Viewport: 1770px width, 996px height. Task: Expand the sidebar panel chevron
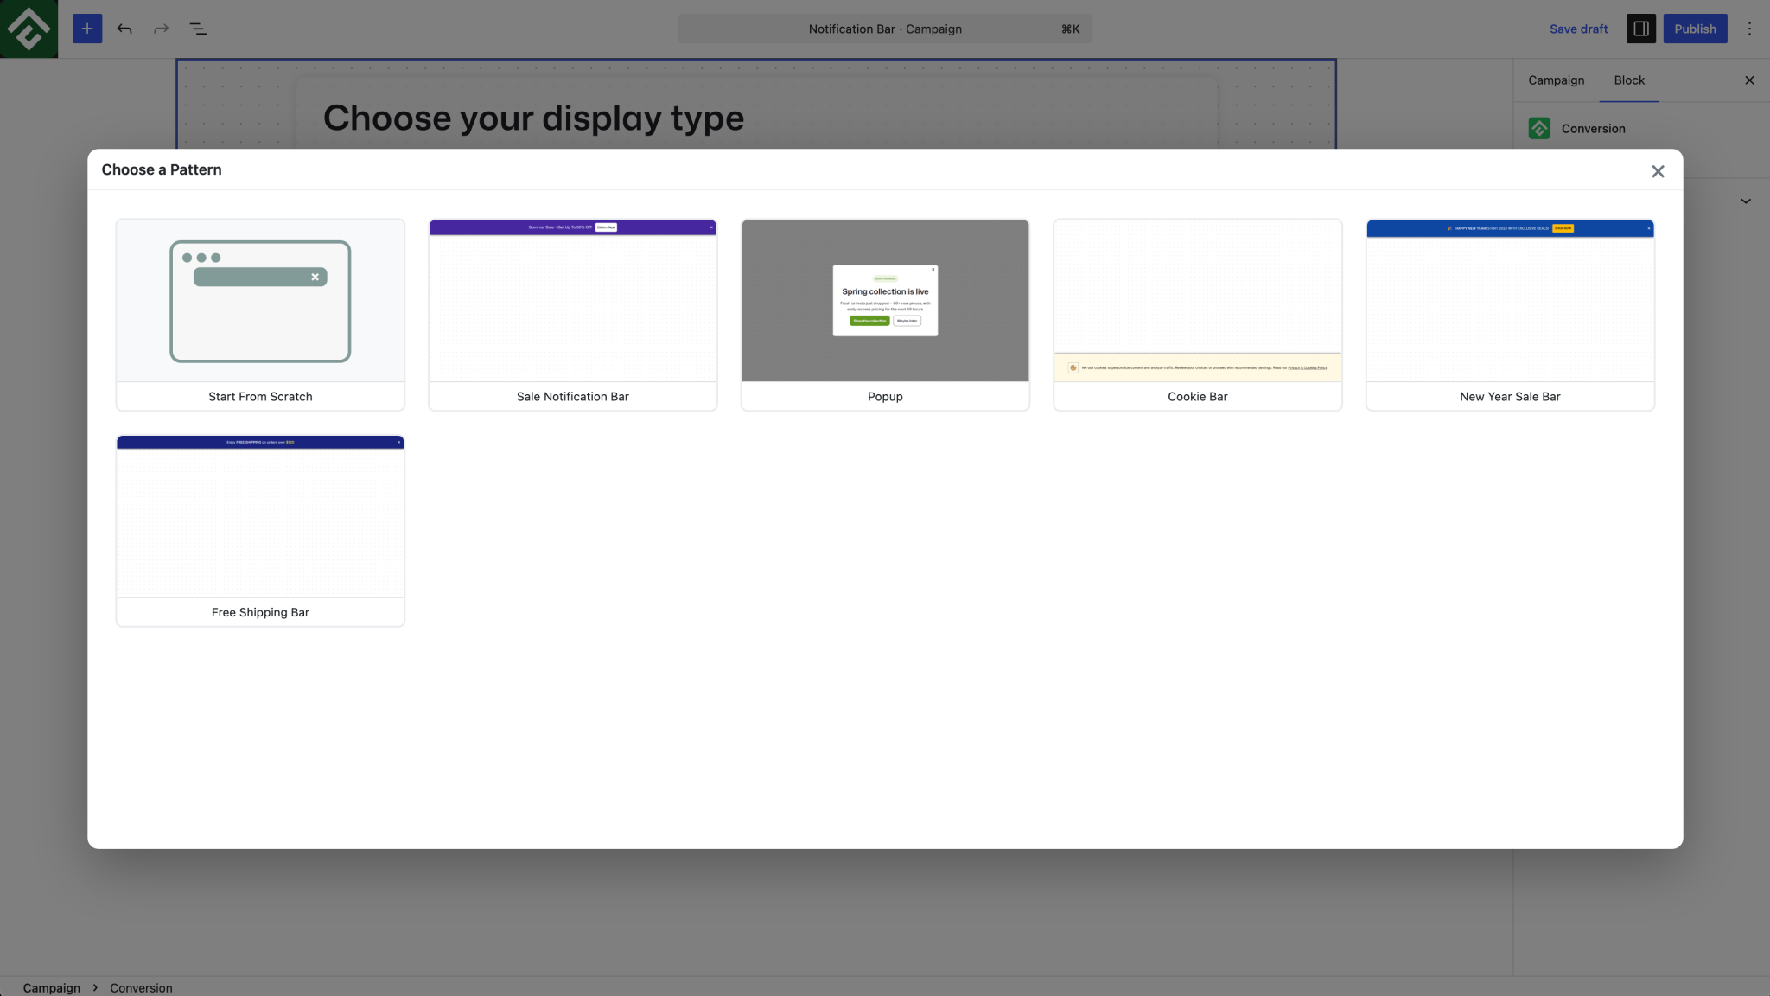1746,201
